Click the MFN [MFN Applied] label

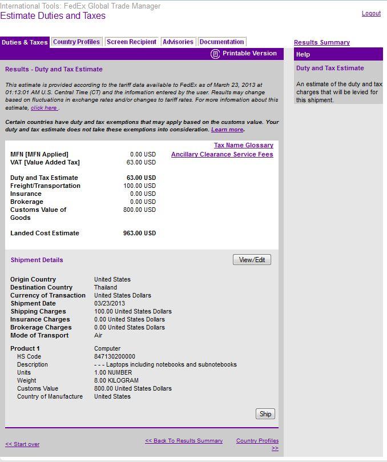pos(39,154)
